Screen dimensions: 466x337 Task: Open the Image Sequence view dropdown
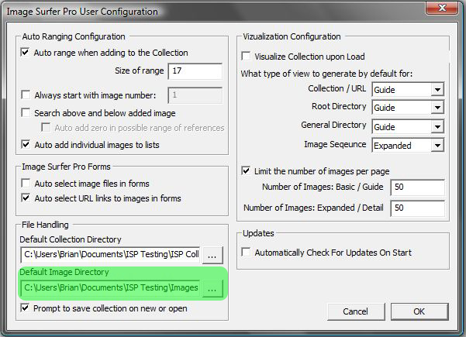click(x=408, y=145)
